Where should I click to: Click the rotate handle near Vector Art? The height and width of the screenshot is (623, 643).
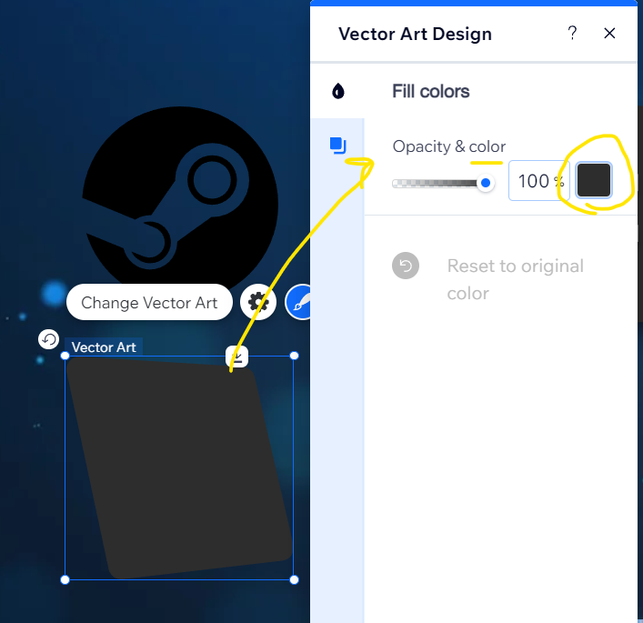49,339
